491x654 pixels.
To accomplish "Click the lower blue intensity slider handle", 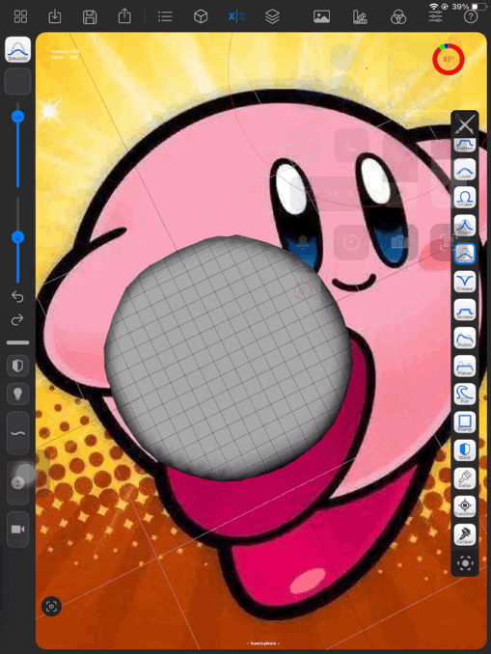I will click(18, 237).
